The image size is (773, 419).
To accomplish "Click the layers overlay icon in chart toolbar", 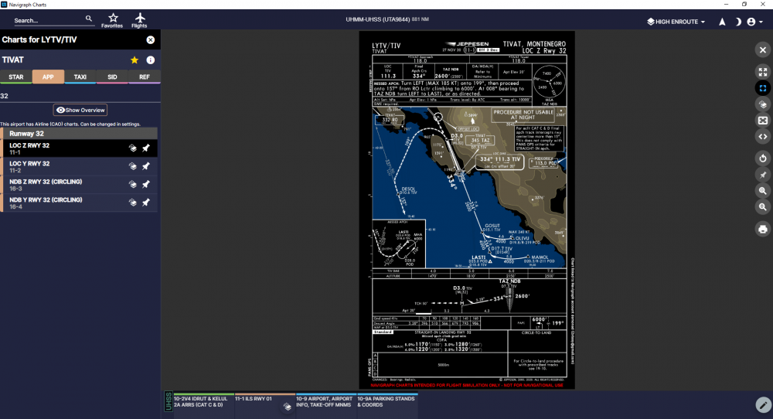I will pyautogui.click(x=763, y=104).
